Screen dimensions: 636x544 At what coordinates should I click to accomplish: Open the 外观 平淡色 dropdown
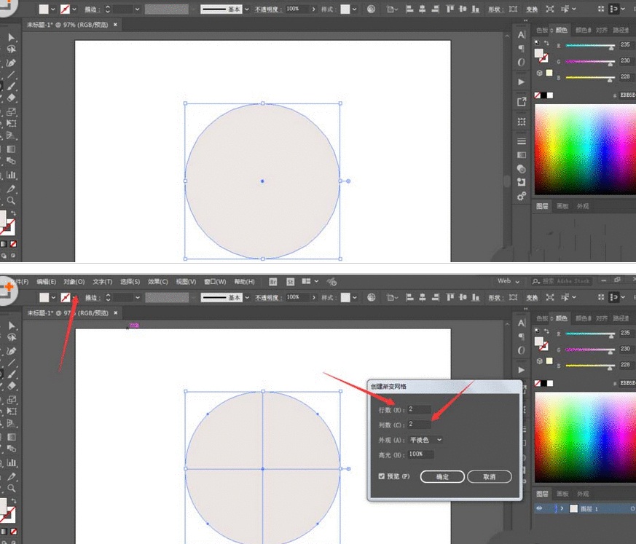(x=426, y=440)
